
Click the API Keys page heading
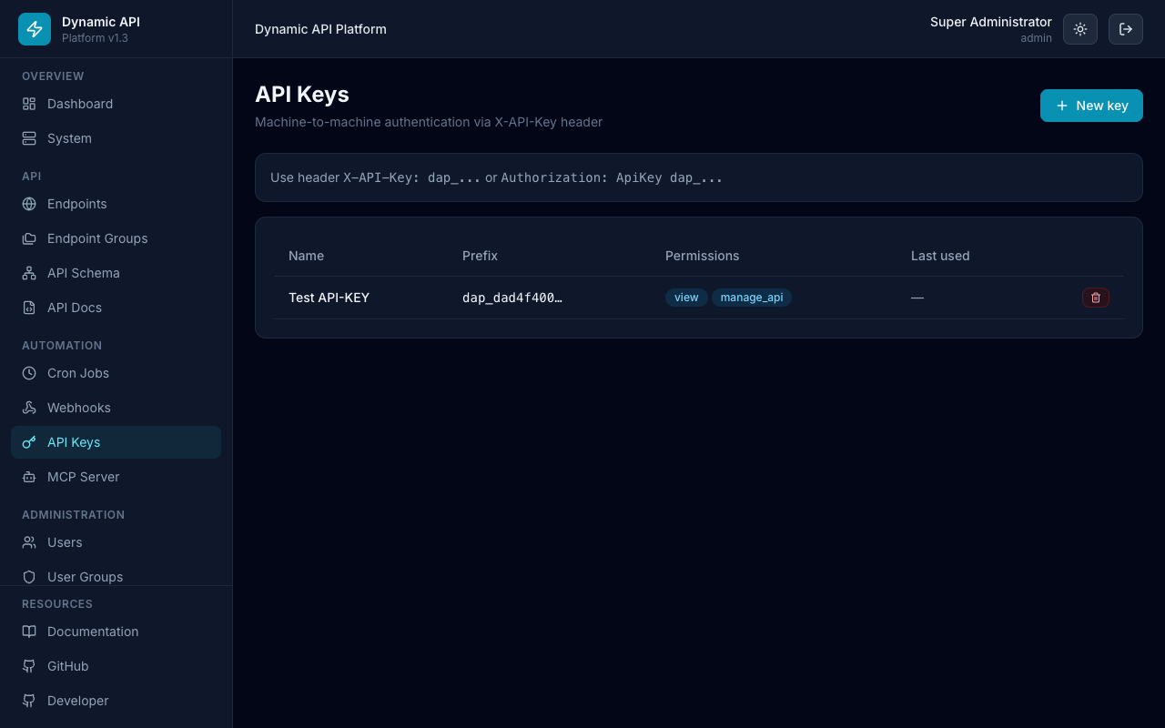(302, 95)
